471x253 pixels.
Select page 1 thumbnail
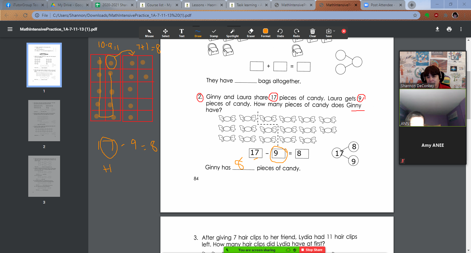click(x=44, y=65)
